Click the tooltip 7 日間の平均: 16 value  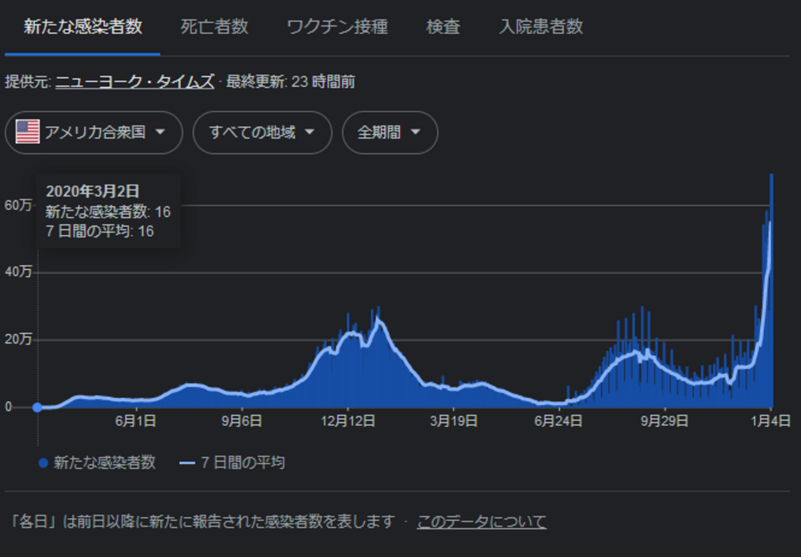click(99, 231)
